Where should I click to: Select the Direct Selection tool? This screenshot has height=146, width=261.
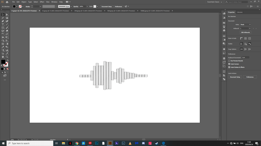point(7,15)
